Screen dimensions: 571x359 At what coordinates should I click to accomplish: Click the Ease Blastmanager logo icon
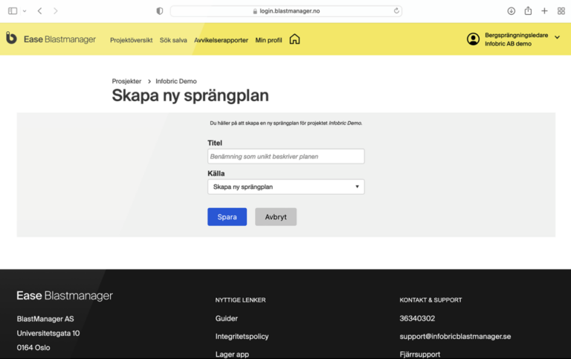(x=11, y=39)
